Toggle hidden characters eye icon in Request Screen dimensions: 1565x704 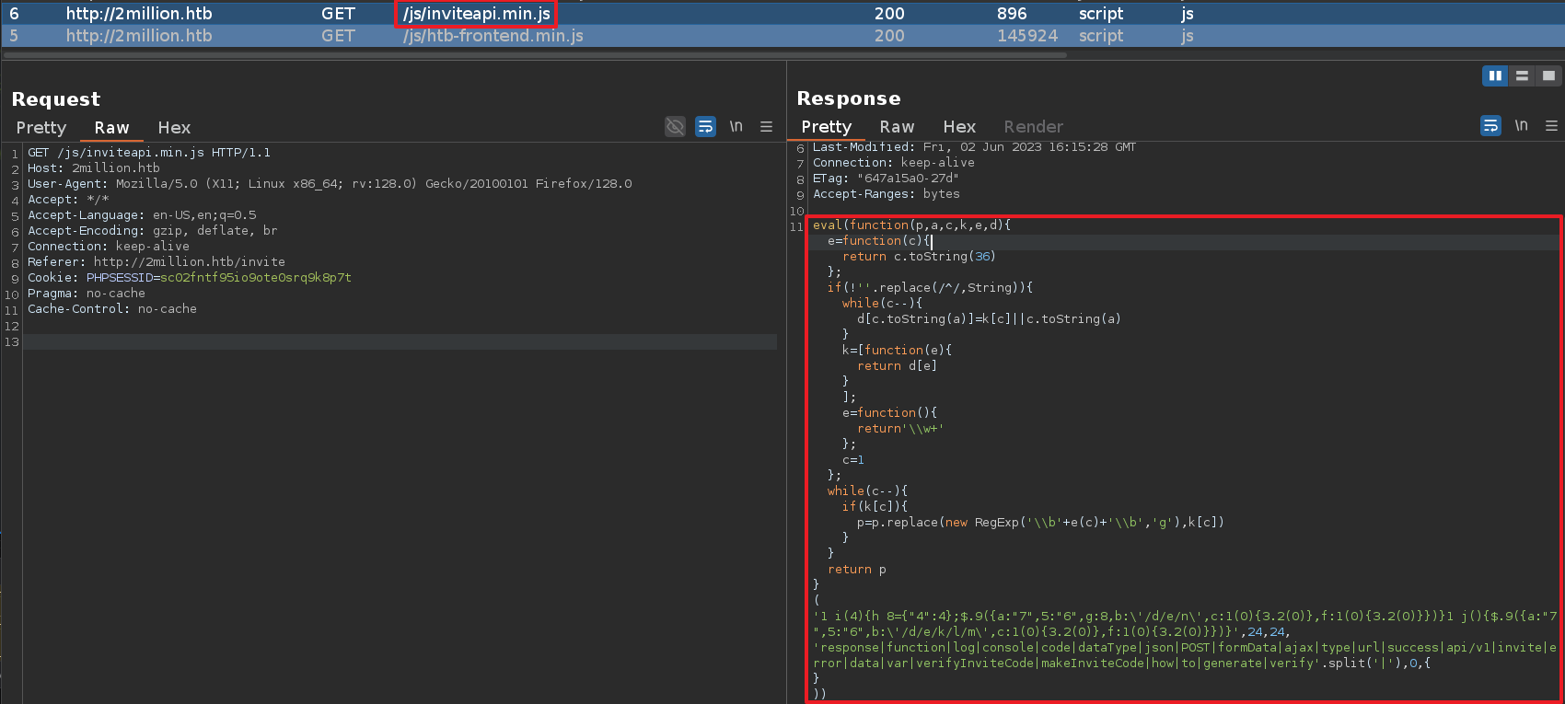point(675,127)
